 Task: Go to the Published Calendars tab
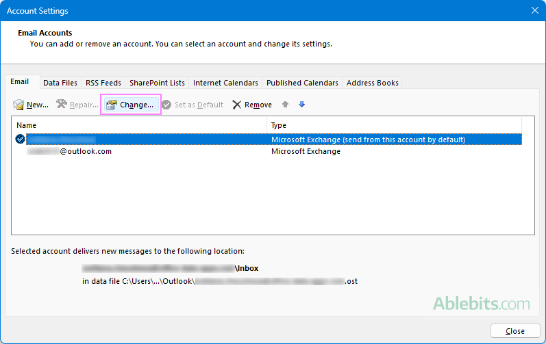coord(302,83)
